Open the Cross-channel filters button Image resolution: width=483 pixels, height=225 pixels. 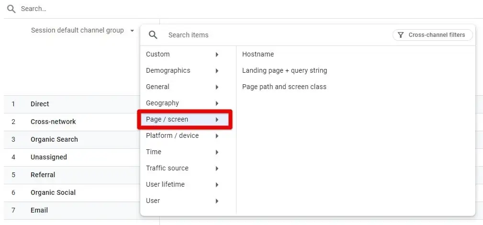click(x=432, y=35)
